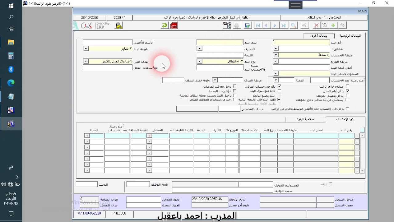This screenshot has width=394, height=222.
Task: Open 'محجوز لـ' dropdown
Action: 276,48
